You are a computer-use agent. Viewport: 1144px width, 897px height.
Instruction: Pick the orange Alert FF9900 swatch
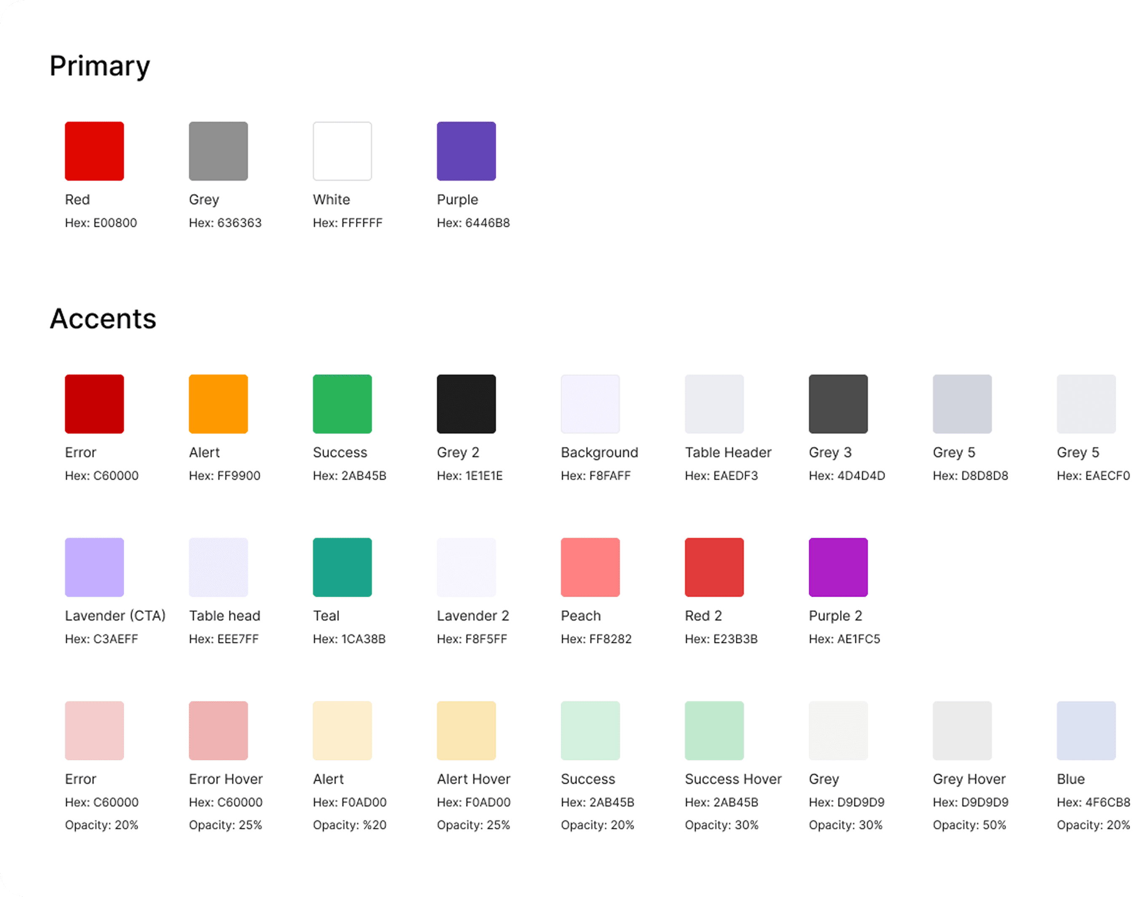point(218,404)
